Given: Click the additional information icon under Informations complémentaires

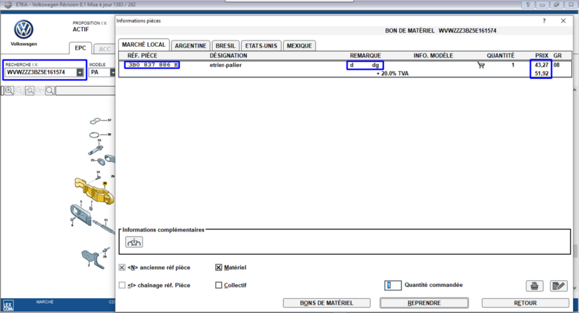Looking at the screenshot, I should 134,242.
